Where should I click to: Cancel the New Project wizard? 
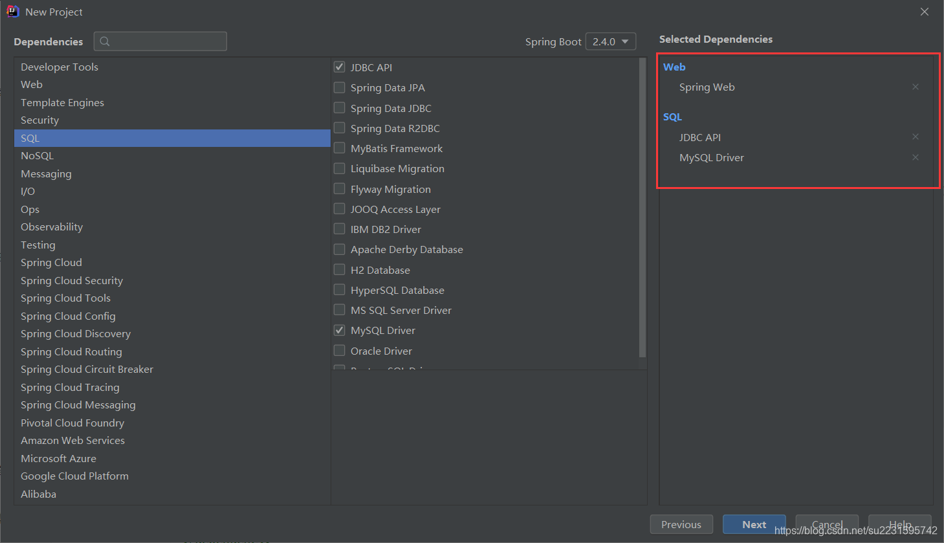(x=827, y=524)
